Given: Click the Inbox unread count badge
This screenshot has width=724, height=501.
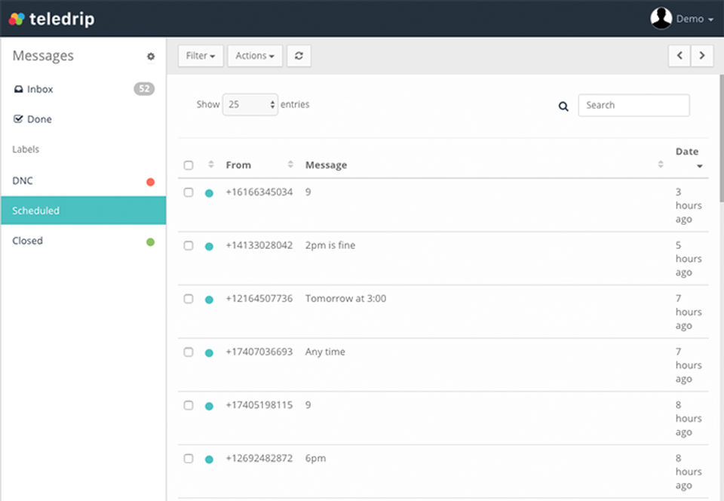Looking at the screenshot, I should tap(144, 89).
